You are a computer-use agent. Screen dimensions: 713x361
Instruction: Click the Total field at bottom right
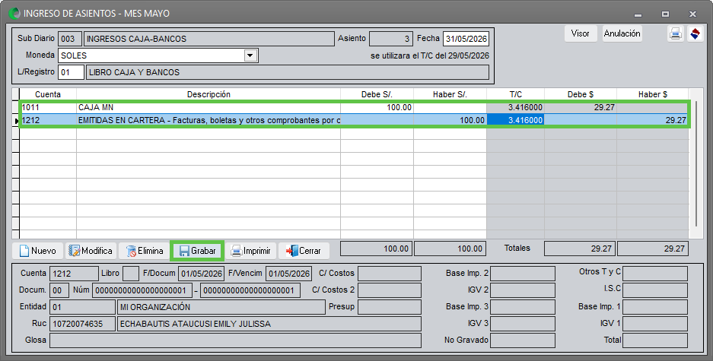pyautogui.click(x=655, y=340)
